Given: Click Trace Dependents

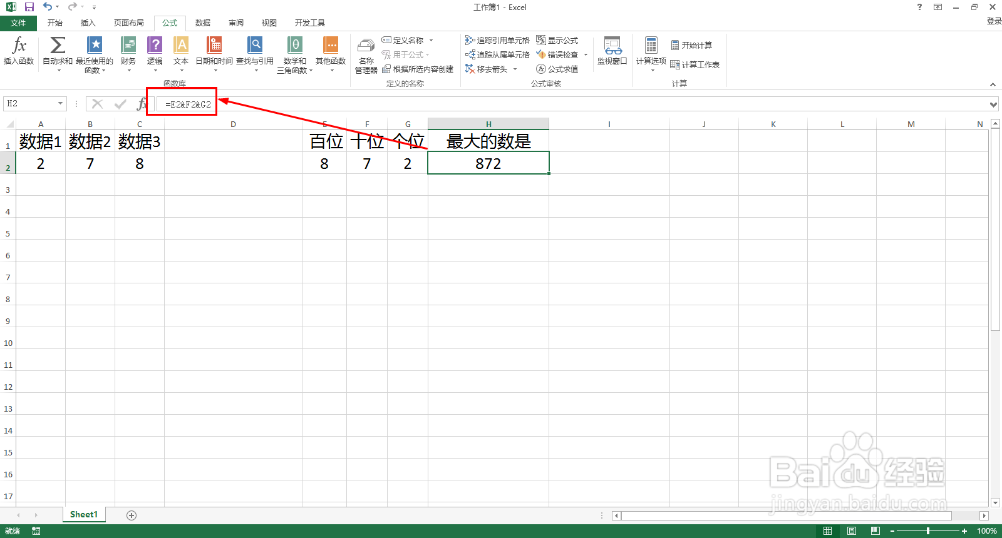Looking at the screenshot, I should coord(497,54).
